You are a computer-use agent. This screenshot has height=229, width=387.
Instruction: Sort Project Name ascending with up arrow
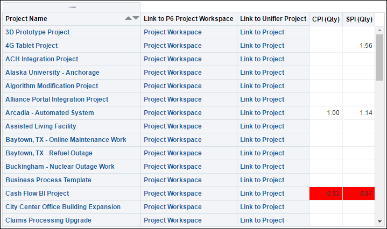(x=128, y=18)
